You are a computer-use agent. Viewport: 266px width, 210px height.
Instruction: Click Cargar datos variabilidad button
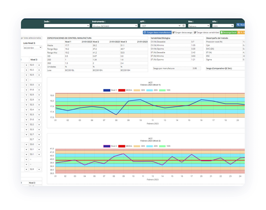coord(207,32)
